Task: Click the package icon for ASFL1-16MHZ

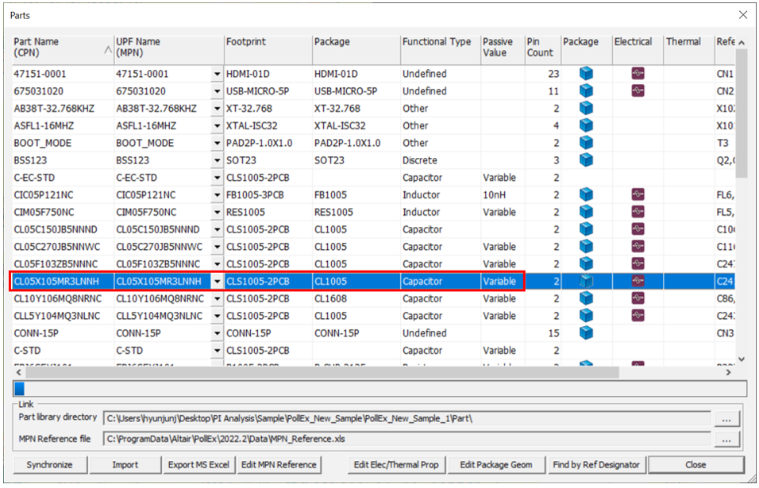Action: tap(586, 125)
